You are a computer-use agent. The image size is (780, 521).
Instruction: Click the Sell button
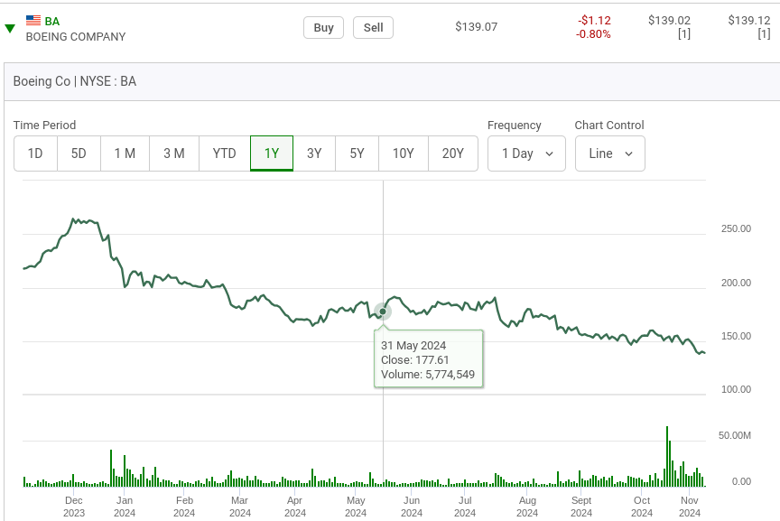point(373,27)
